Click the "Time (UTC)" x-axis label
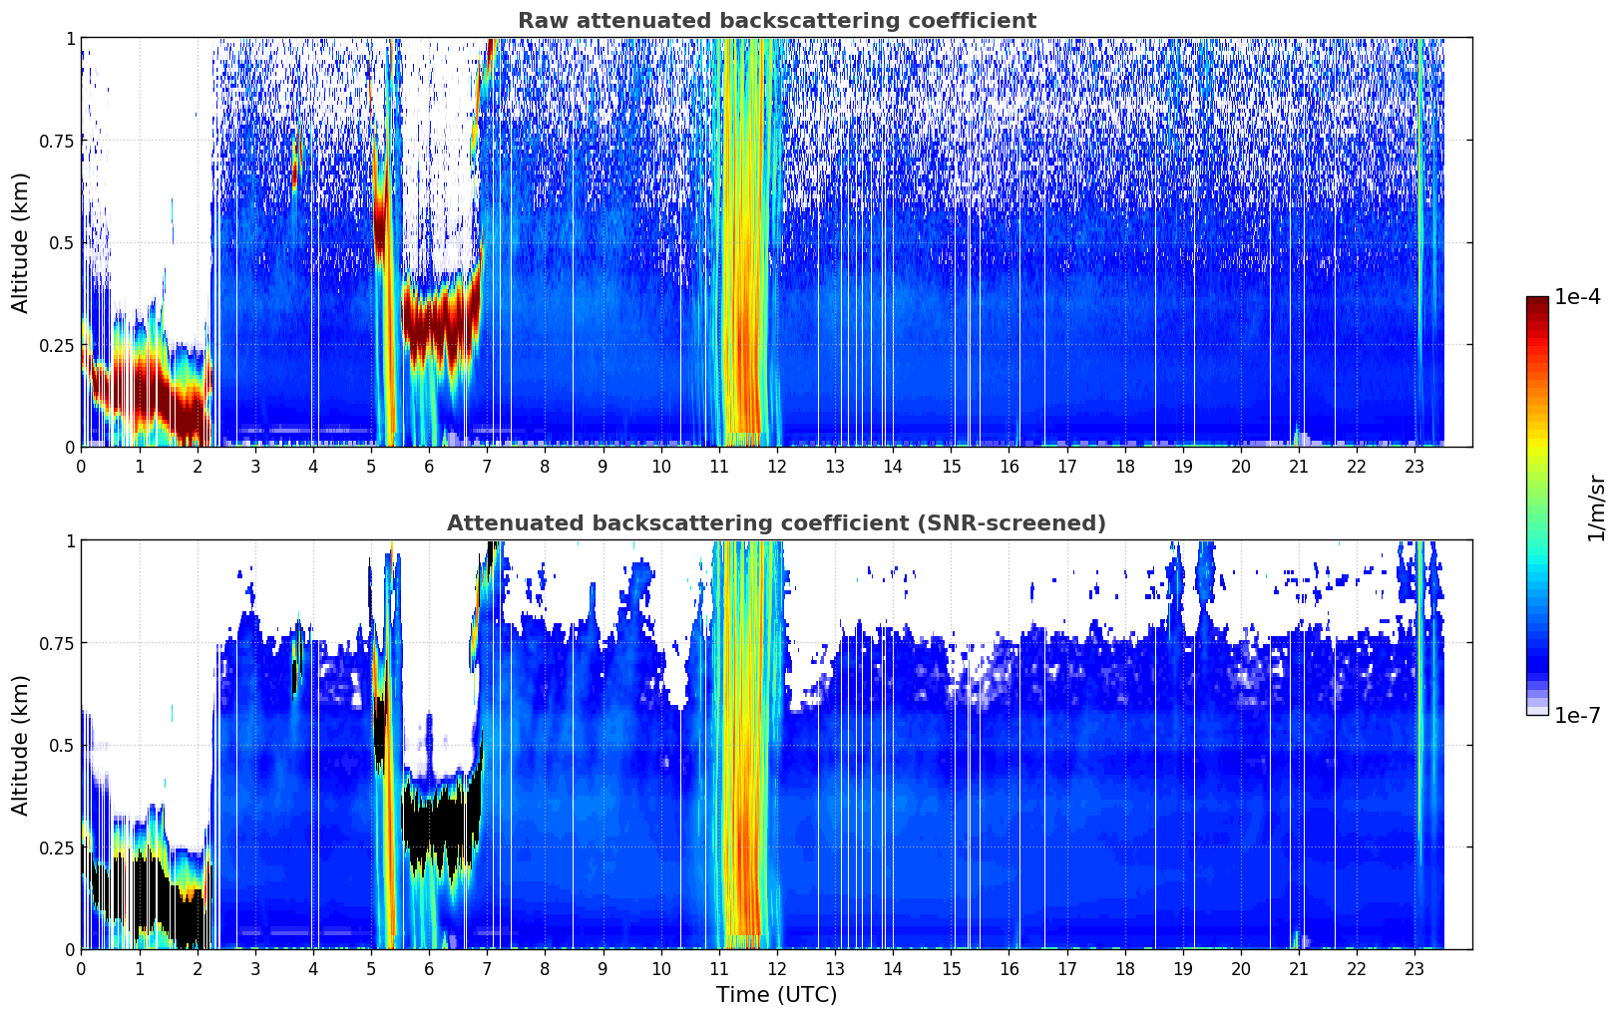This screenshot has width=1617, height=1017. tap(776, 994)
